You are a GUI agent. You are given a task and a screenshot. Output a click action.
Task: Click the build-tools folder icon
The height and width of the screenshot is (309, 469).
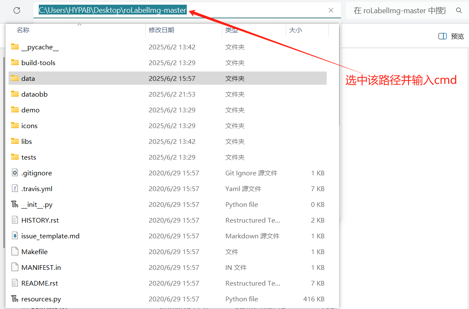[14, 63]
